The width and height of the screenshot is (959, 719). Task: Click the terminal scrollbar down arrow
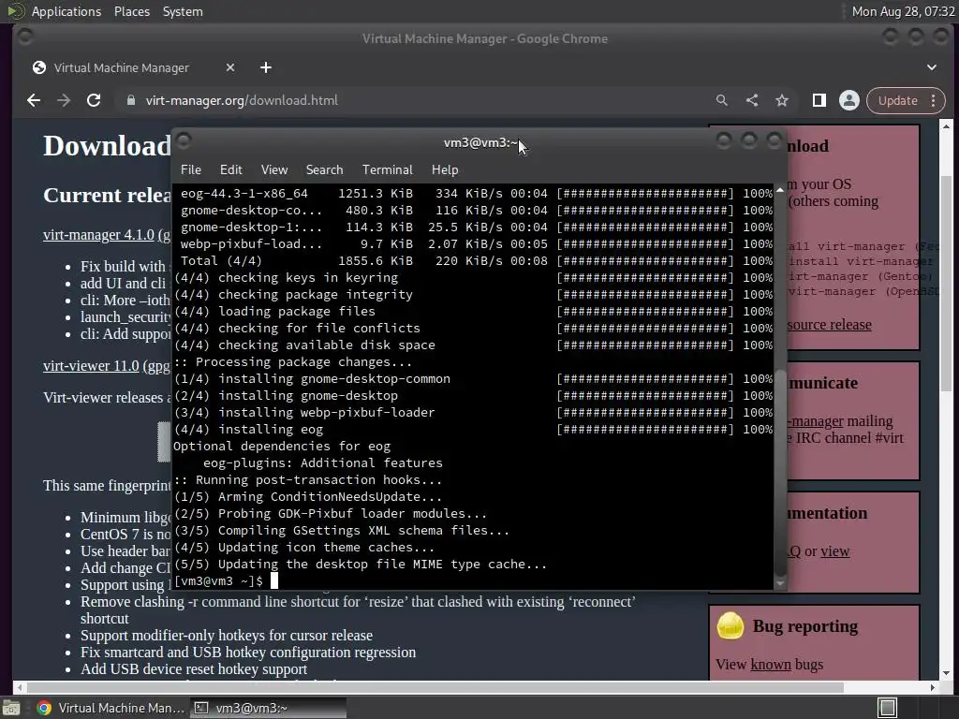(780, 584)
